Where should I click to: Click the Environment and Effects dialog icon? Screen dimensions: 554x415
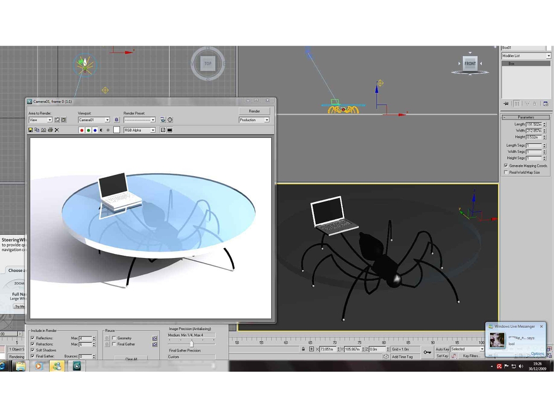click(x=170, y=120)
